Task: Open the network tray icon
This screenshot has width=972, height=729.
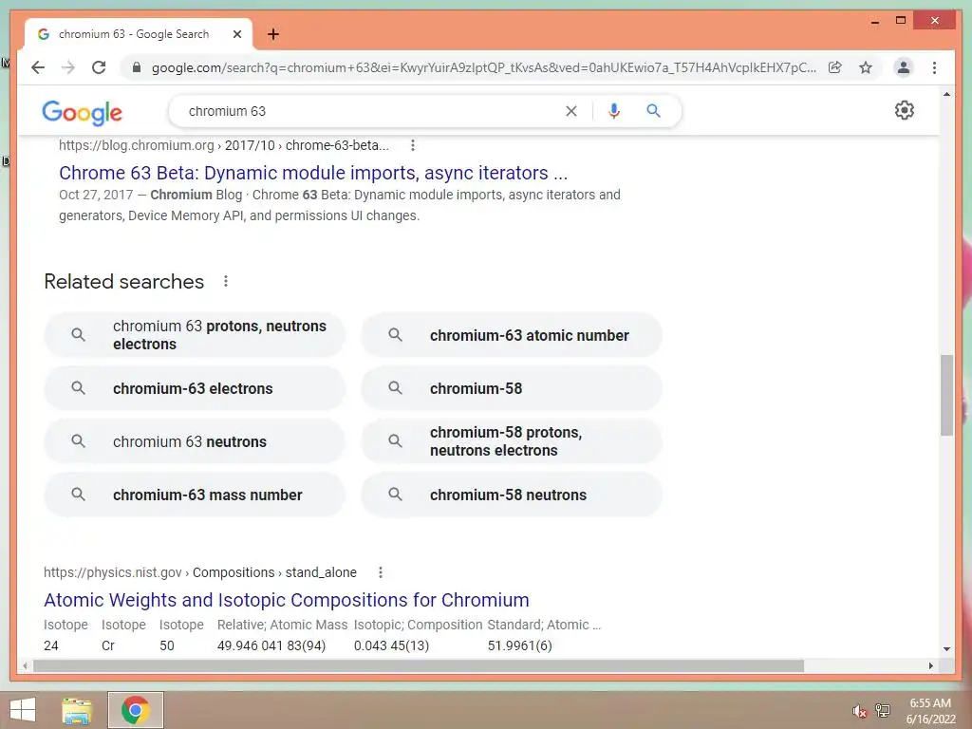Action: 883,710
